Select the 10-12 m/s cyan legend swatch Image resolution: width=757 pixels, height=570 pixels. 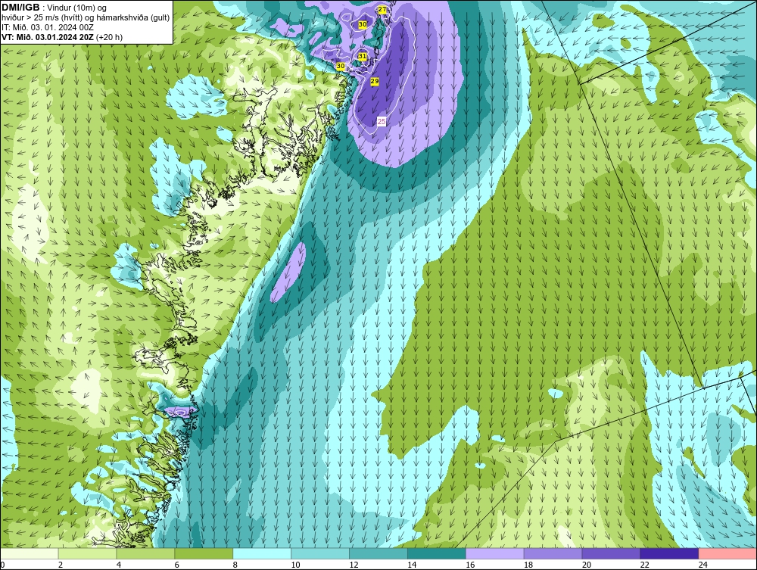point(320,553)
